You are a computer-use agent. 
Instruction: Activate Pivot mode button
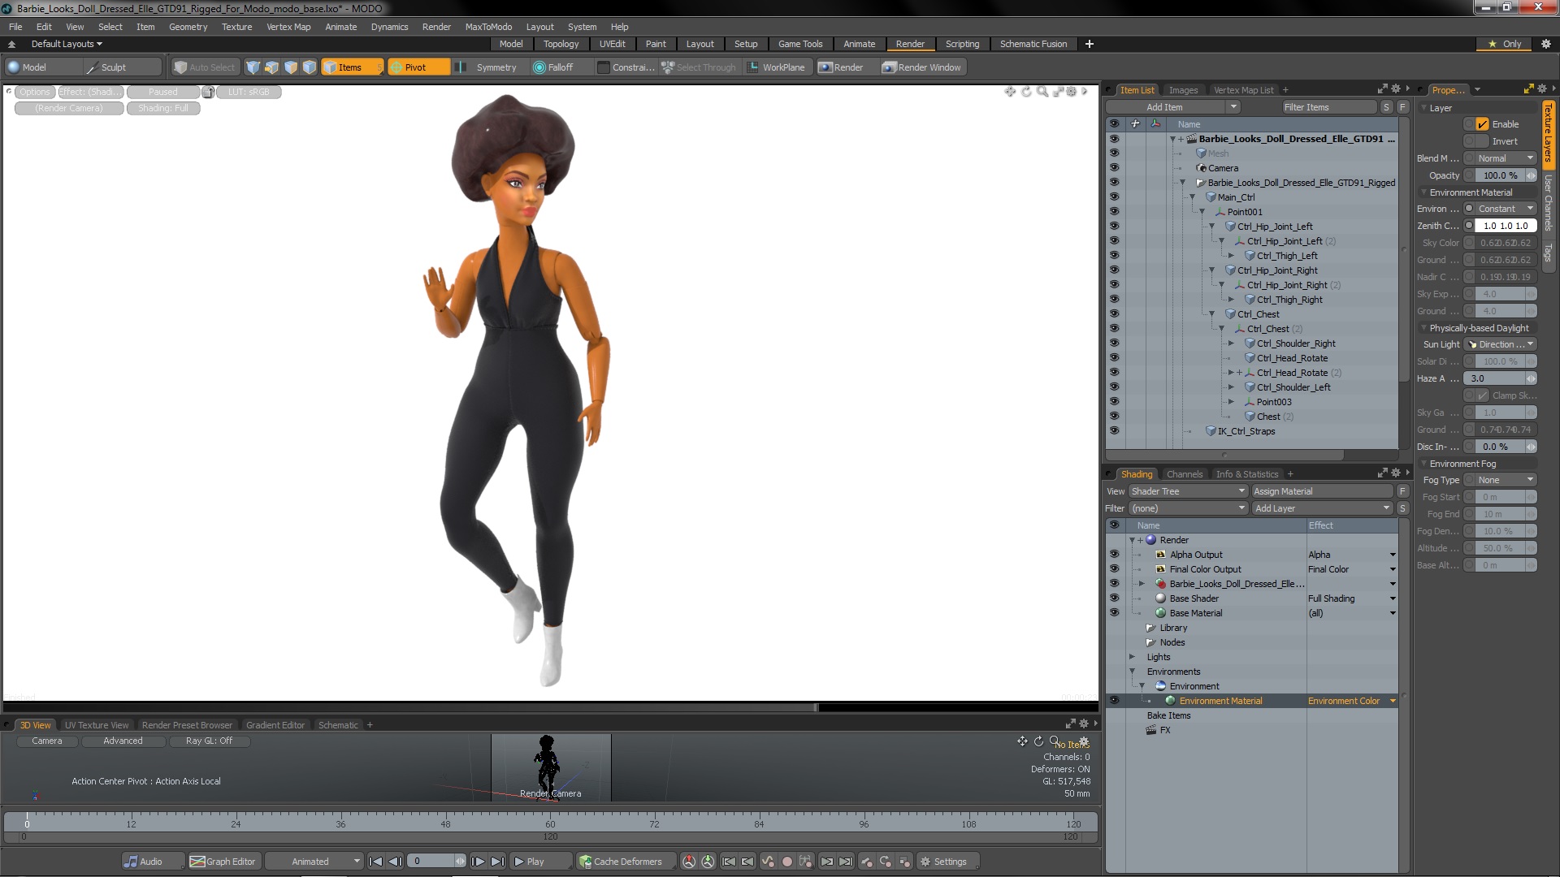418,67
